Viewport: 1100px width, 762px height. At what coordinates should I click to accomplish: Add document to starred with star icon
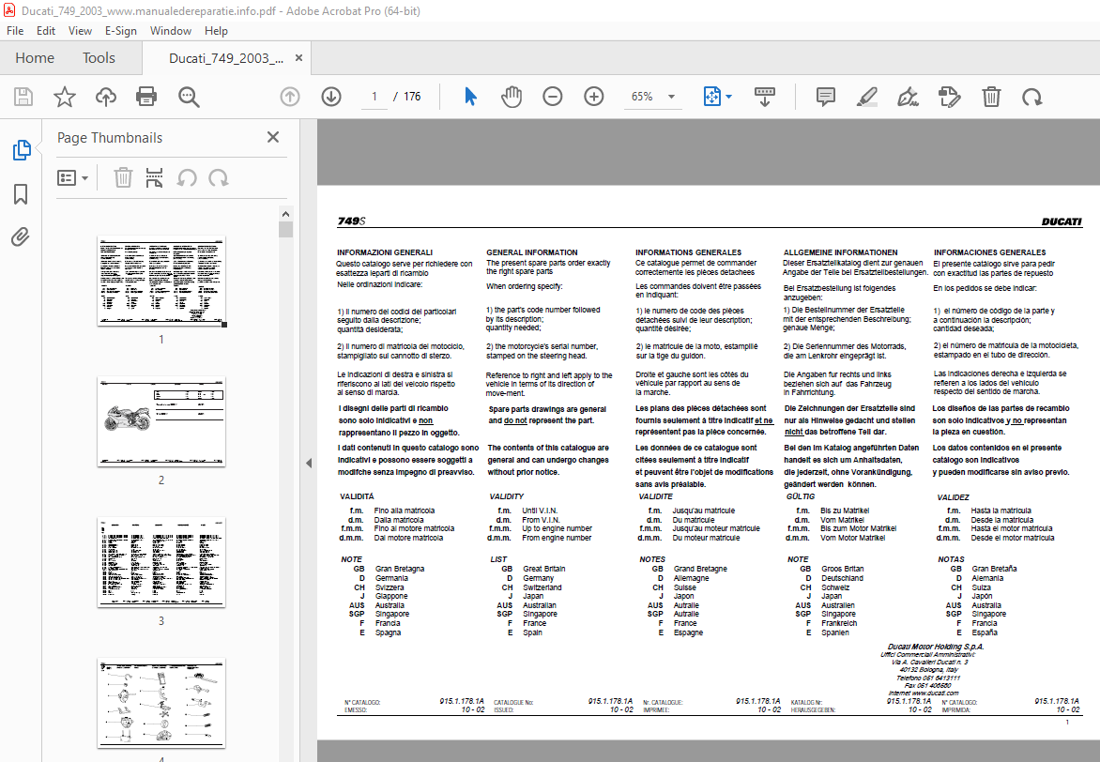[x=65, y=97]
